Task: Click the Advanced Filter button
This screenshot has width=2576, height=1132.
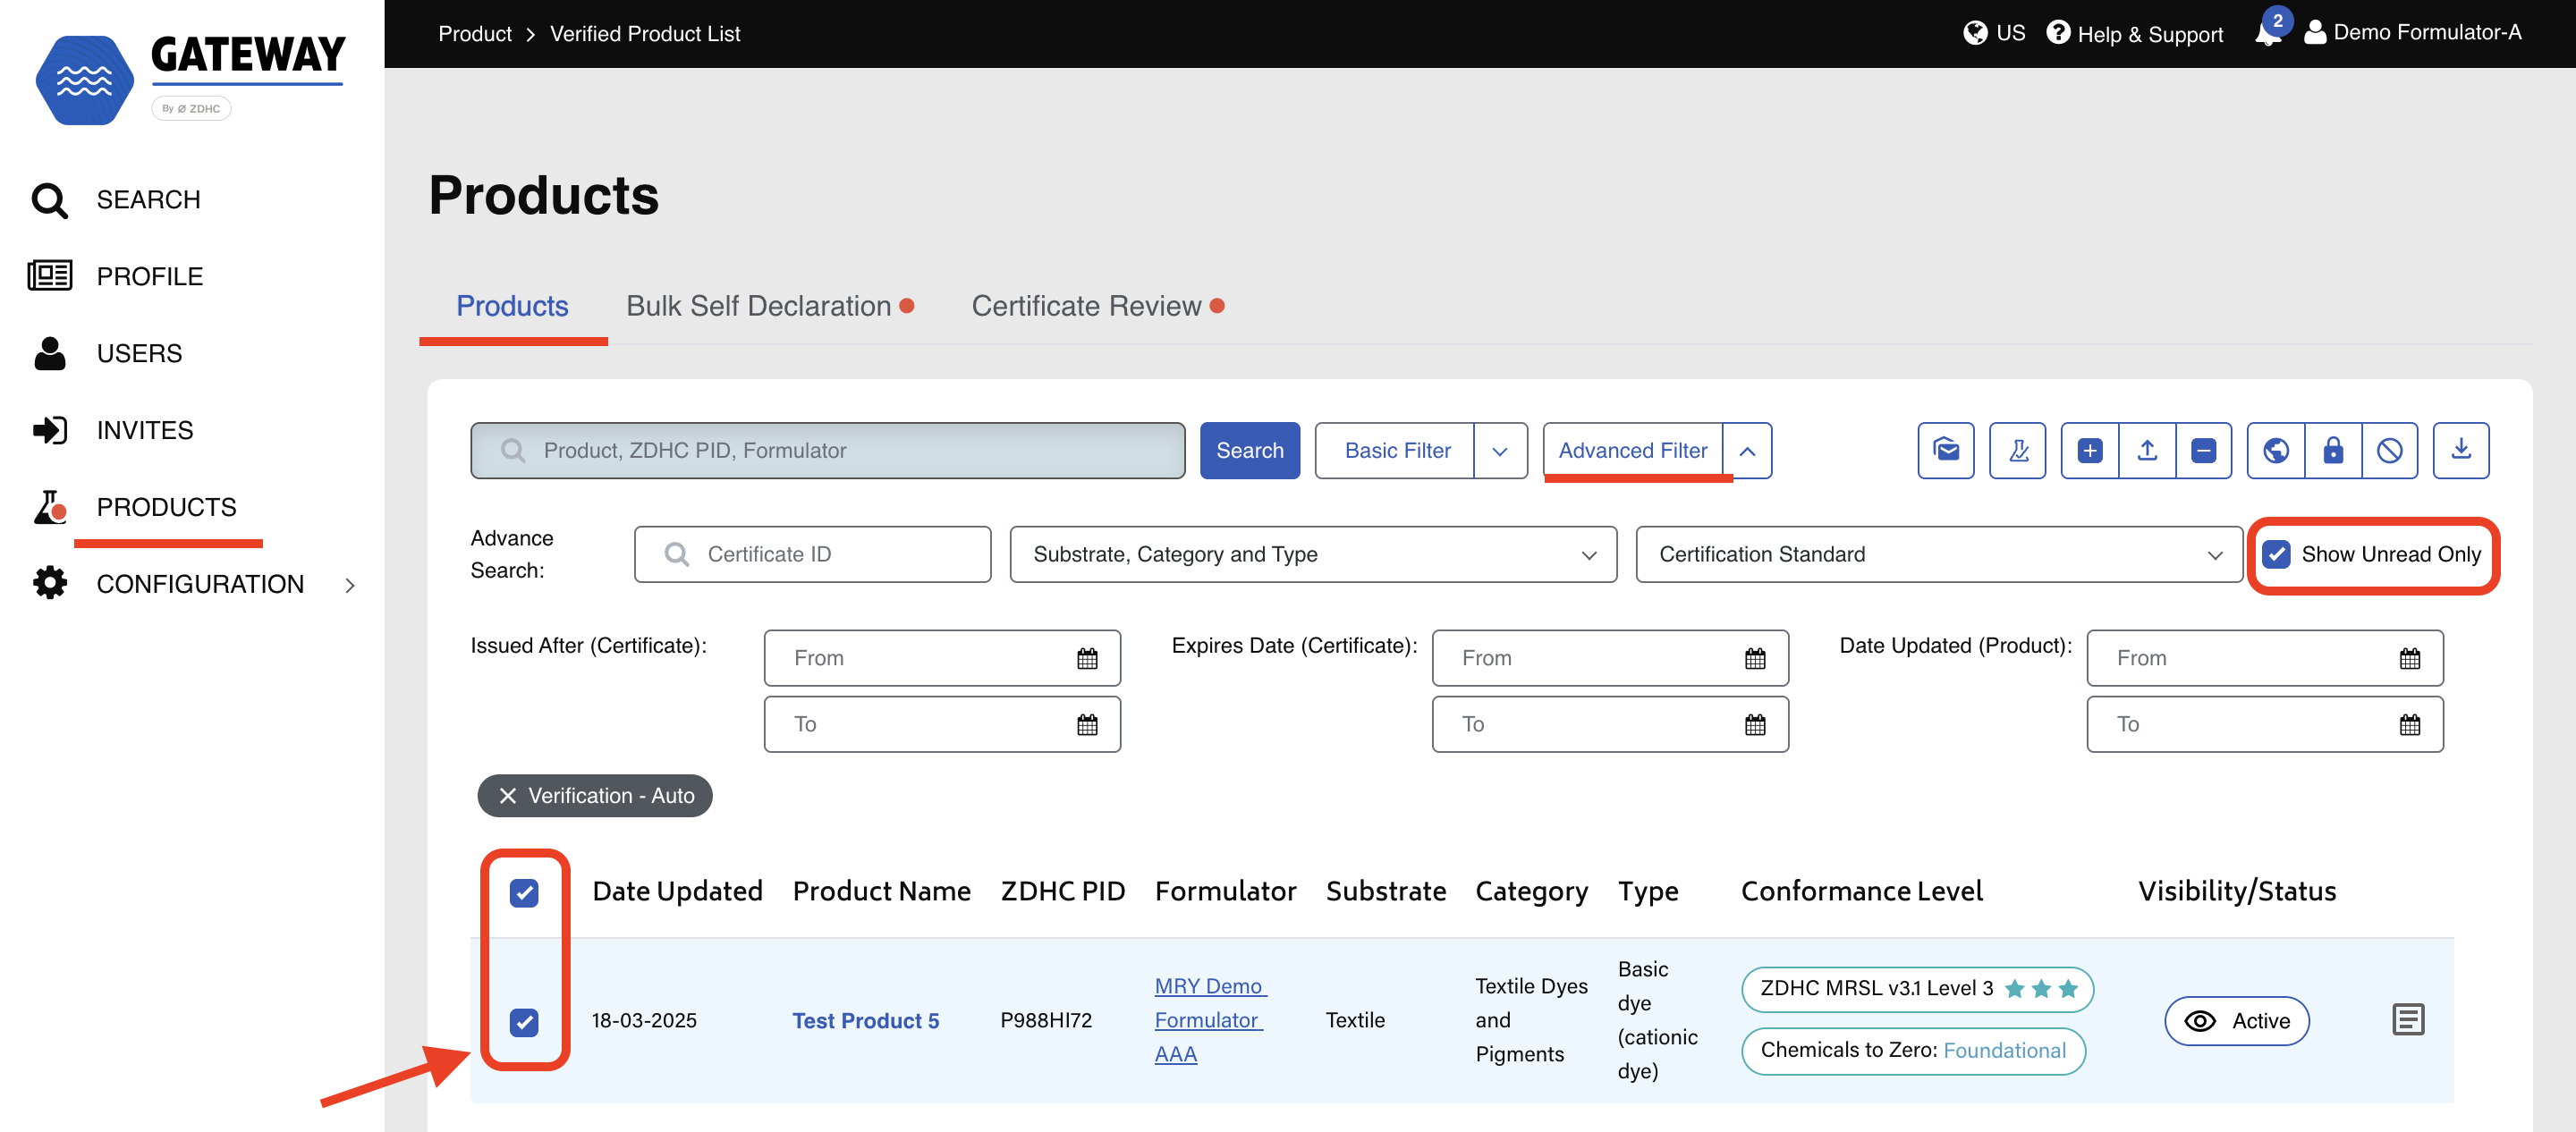Action: pos(1632,451)
